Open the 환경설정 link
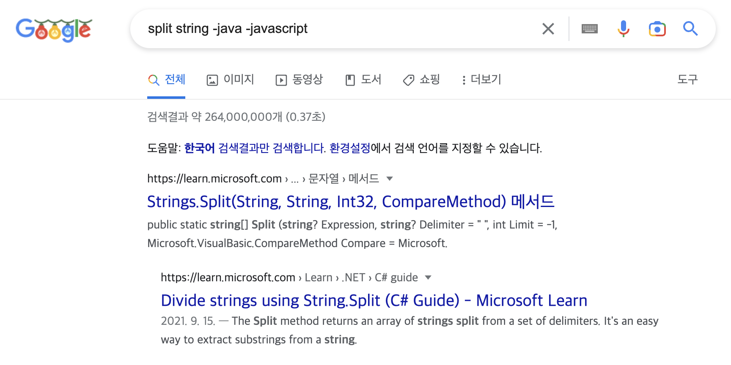 click(350, 148)
